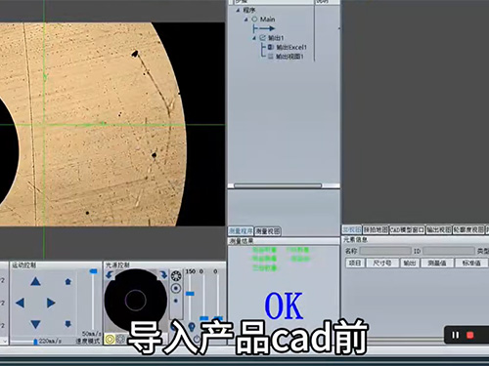Click the 尺寸号 column header
Screen dimensions: 489x366
point(382,263)
